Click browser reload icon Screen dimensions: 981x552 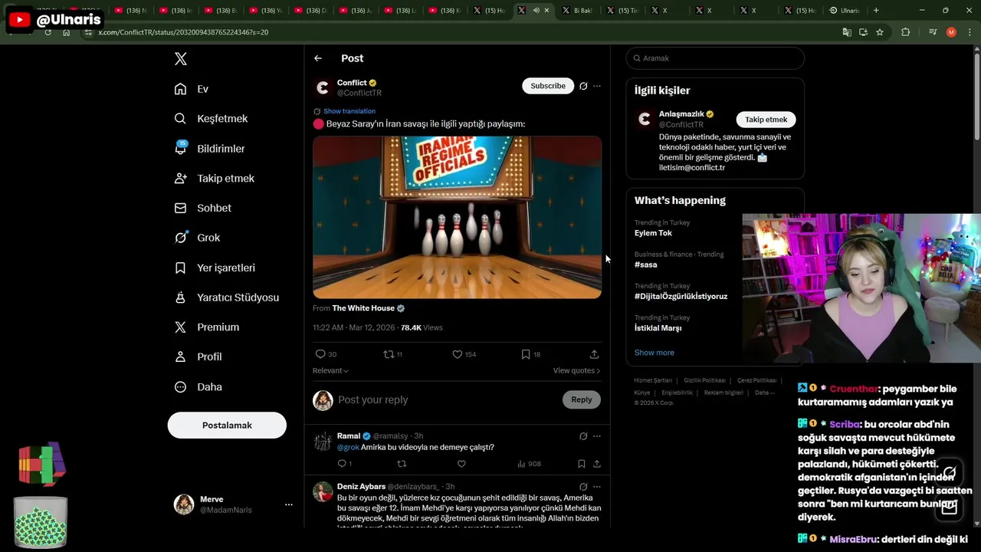(x=48, y=32)
